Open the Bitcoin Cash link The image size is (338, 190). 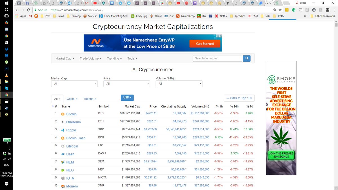point(76,138)
